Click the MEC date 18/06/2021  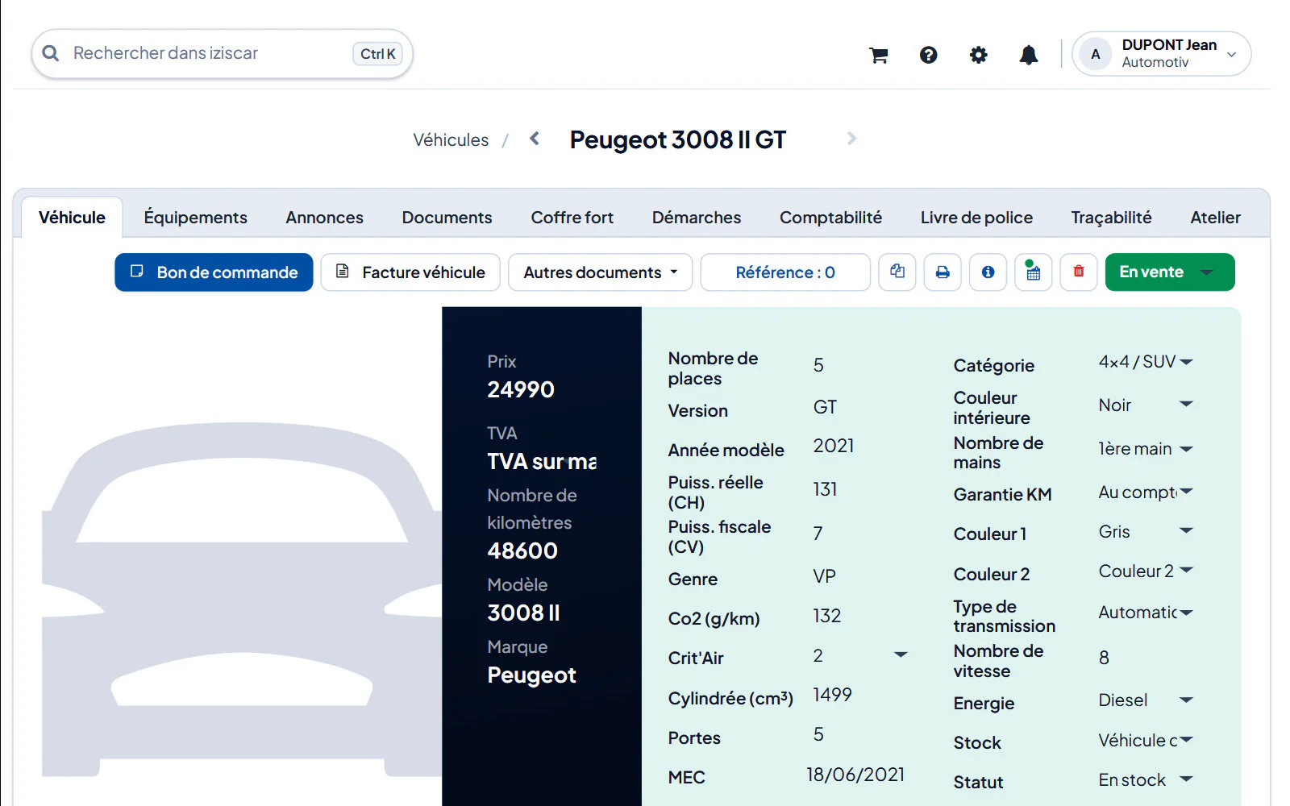point(855,775)
